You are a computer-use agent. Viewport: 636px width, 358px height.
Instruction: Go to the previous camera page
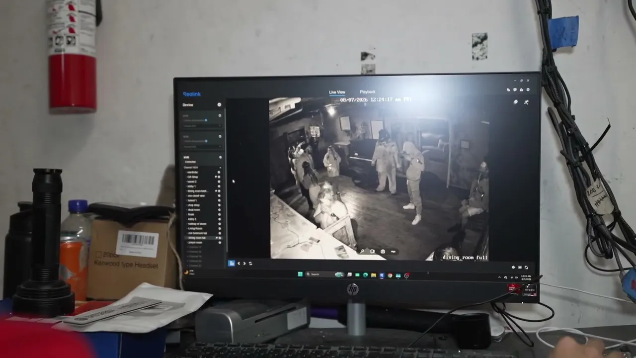pos(238,263)
